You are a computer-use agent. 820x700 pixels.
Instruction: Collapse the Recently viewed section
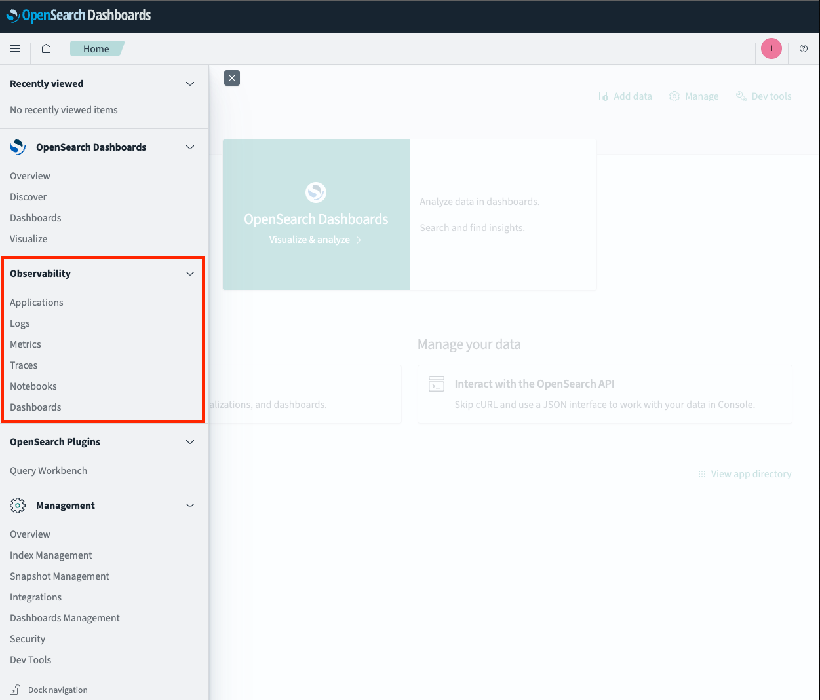tap(190, 84)
